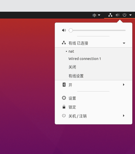Open the 中 input method indicator
This screenshot has width=135, height=154.
tap(96, 15)
